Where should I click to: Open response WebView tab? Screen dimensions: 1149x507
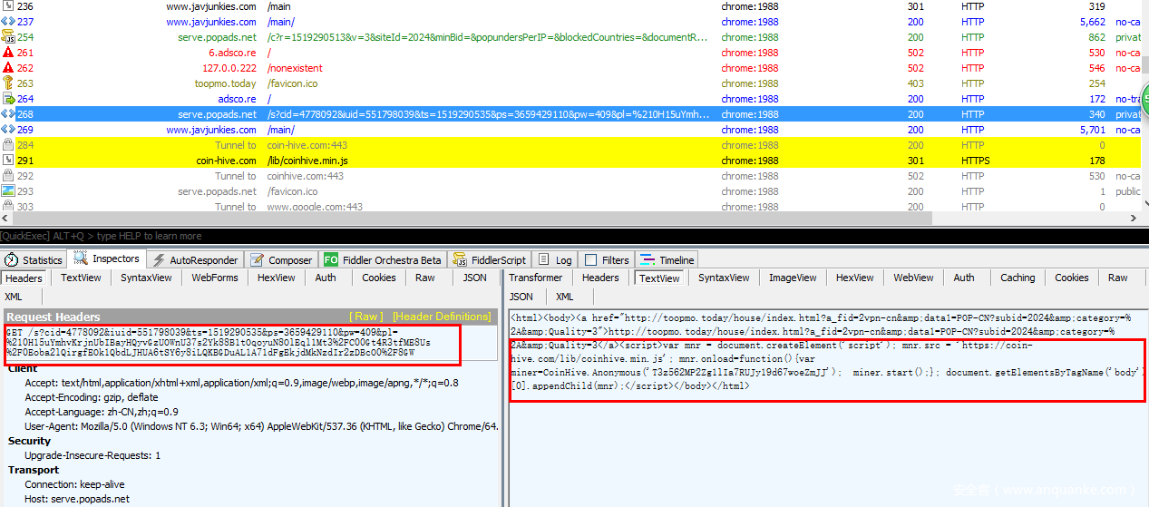[x=913, y=278]
